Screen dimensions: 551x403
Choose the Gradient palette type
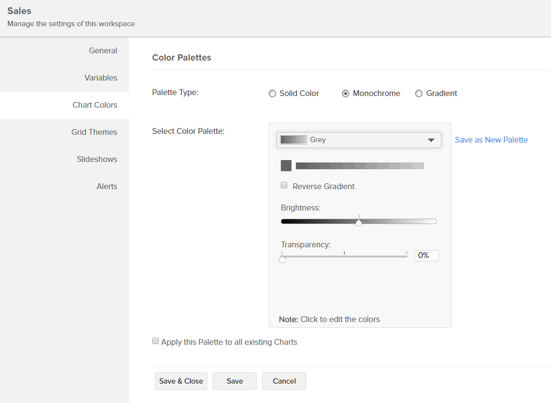click(419, 93)
